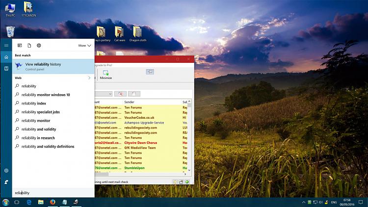Click the mail list horizontal scrollbar right arrow
The height and width of the screenshot is (207, 368).
click(185, 174)
